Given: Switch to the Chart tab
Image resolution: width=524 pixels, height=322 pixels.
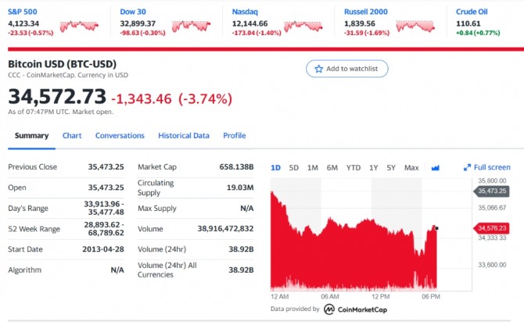Looking at the screenshot, I should click(72, 135).
